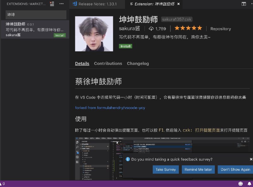Click the Take Survey button
This screenshot has width=253, height=187.
click(x=166, y=169)
